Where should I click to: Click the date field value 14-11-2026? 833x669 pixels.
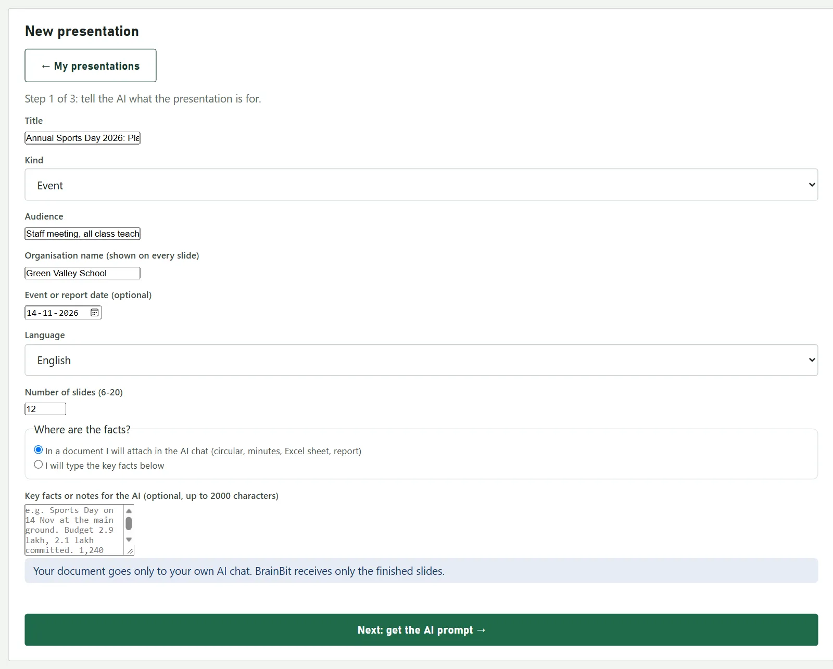(x=53, y=313)
